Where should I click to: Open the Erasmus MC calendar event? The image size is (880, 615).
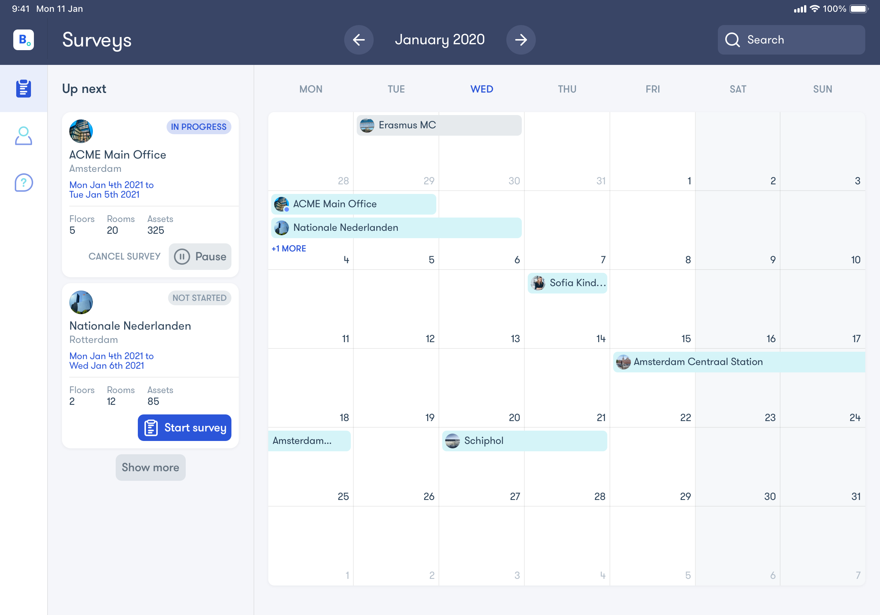pyautogui.click(x=439, y=125)
